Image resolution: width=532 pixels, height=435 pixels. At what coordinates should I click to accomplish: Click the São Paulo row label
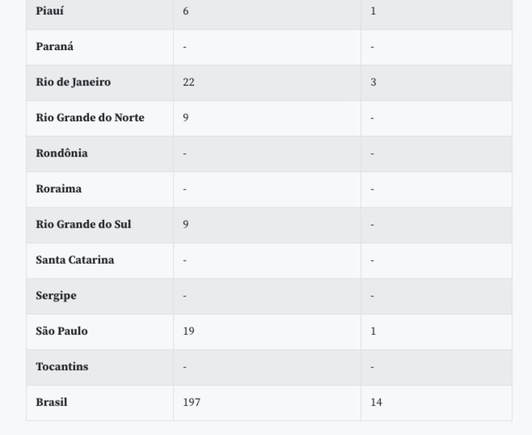pyautogui.click(x=62, y=331)
